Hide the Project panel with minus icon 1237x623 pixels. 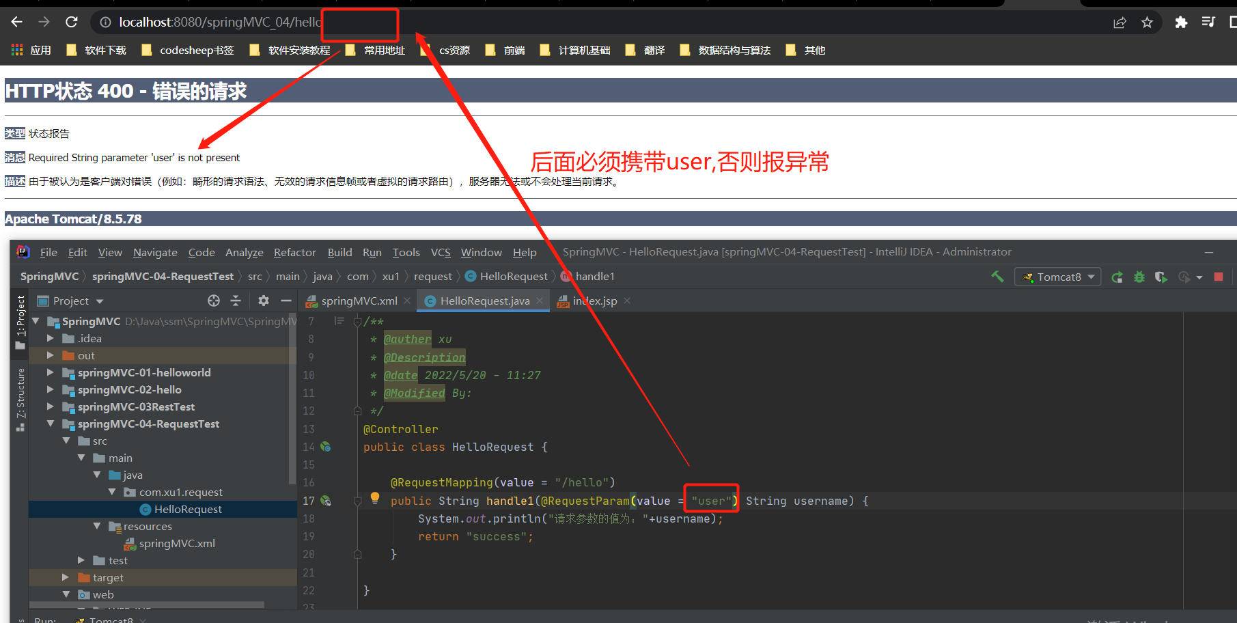(286, 301)
